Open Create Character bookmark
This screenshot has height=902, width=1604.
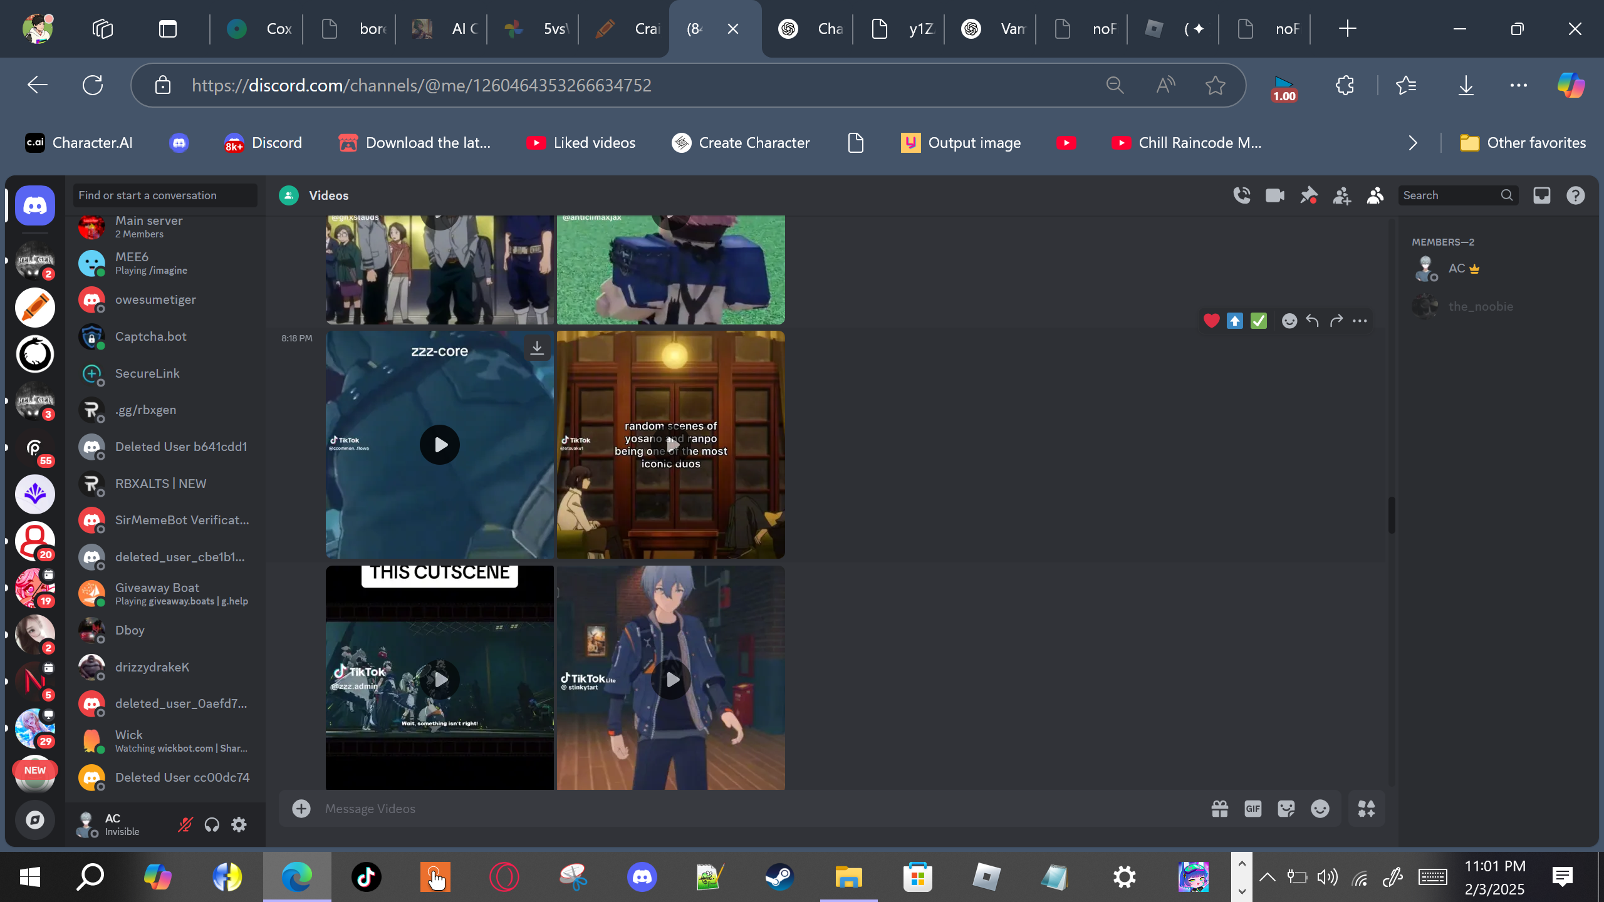741,143
